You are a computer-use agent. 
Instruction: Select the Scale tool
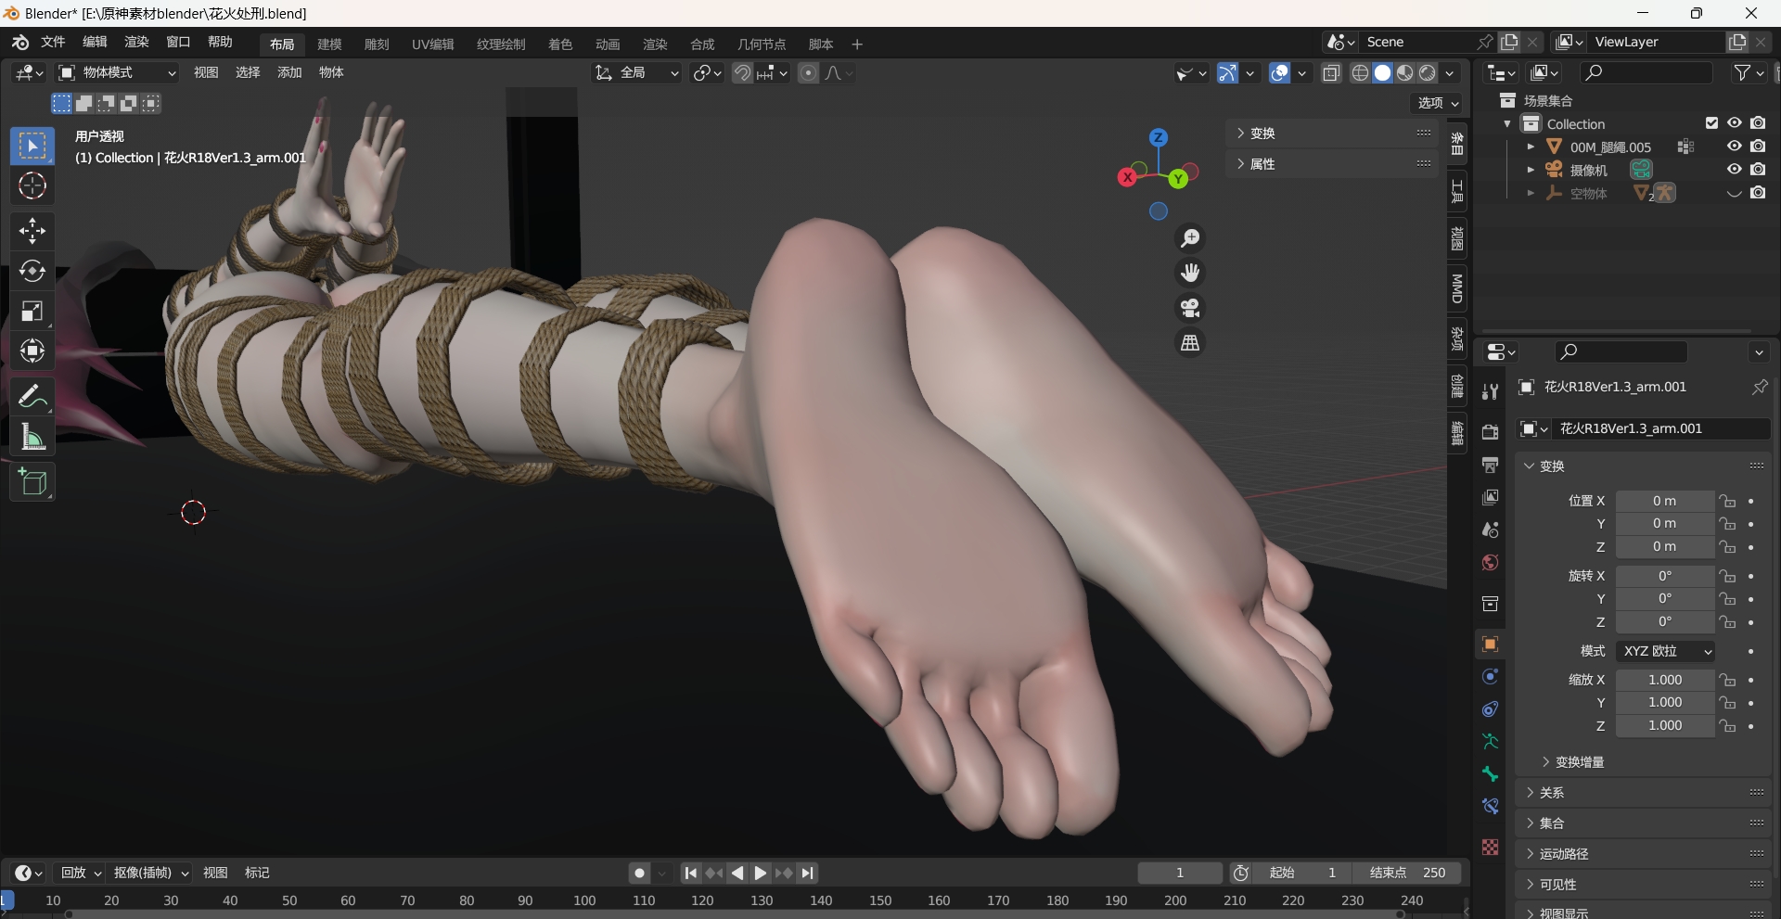click(x=32, y=312)
